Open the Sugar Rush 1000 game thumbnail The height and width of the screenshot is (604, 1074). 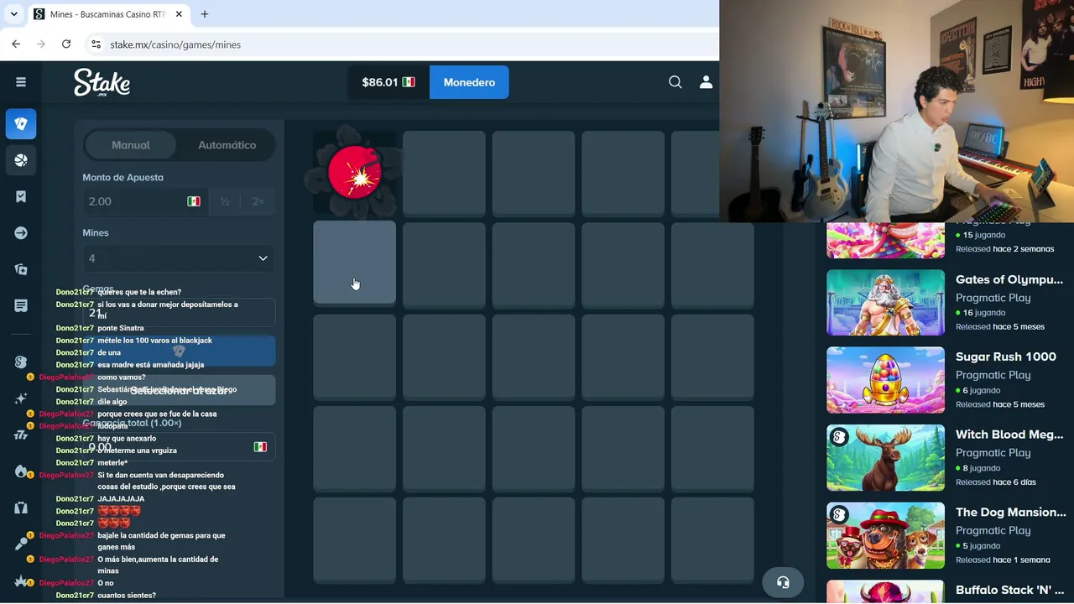[885, 380]
